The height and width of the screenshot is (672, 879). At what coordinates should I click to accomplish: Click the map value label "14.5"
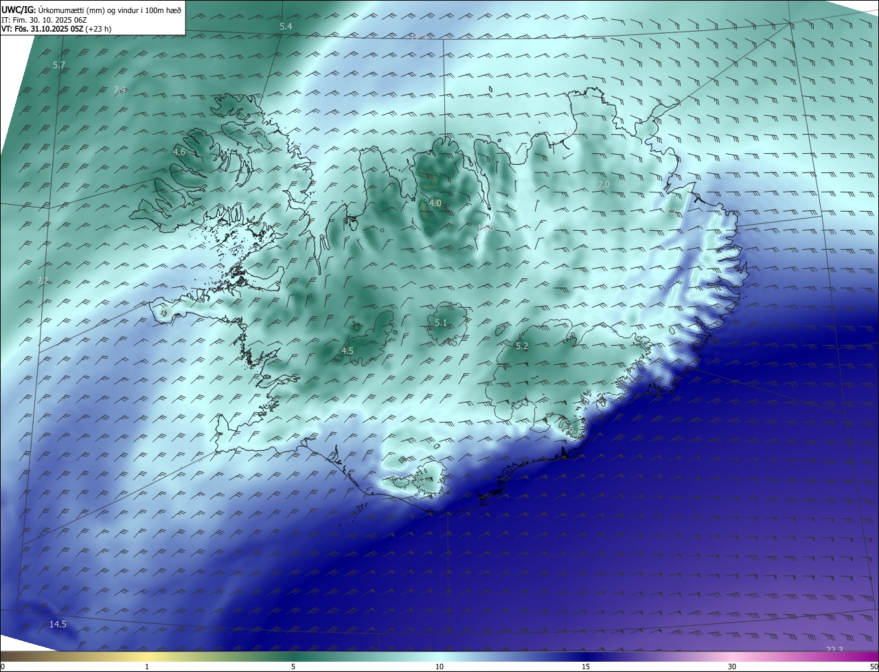click(58, 624)
